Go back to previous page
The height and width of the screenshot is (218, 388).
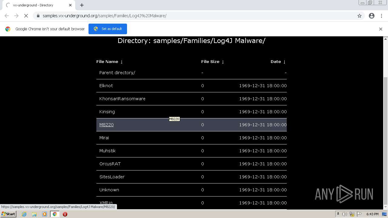7,16
